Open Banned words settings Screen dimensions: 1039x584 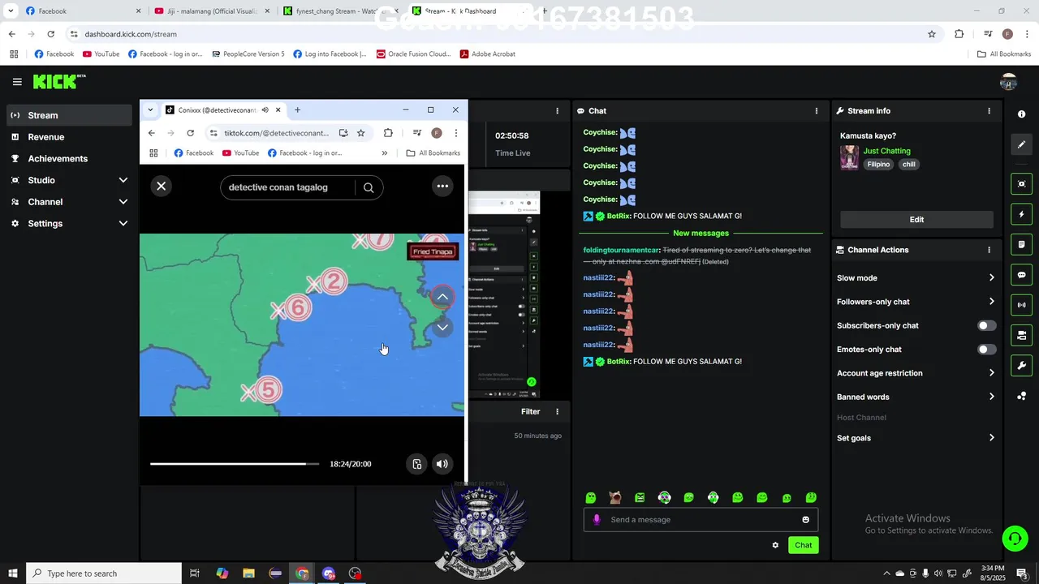(916, 397)
